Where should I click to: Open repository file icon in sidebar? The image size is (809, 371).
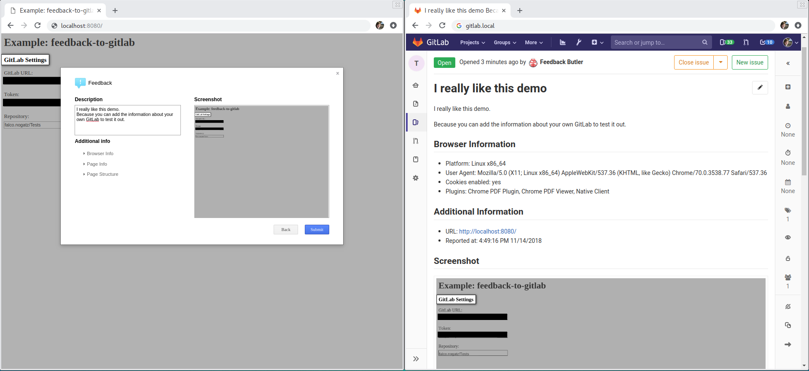416,104
